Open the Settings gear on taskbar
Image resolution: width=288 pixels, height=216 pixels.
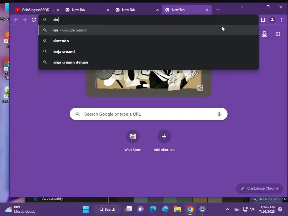coord(202,209)
